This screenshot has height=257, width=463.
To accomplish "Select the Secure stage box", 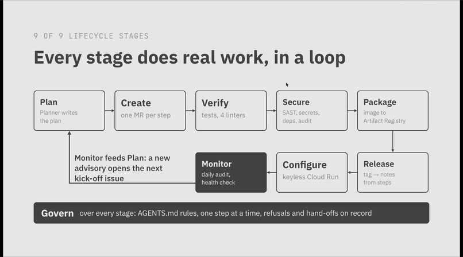I will point(312,111).
